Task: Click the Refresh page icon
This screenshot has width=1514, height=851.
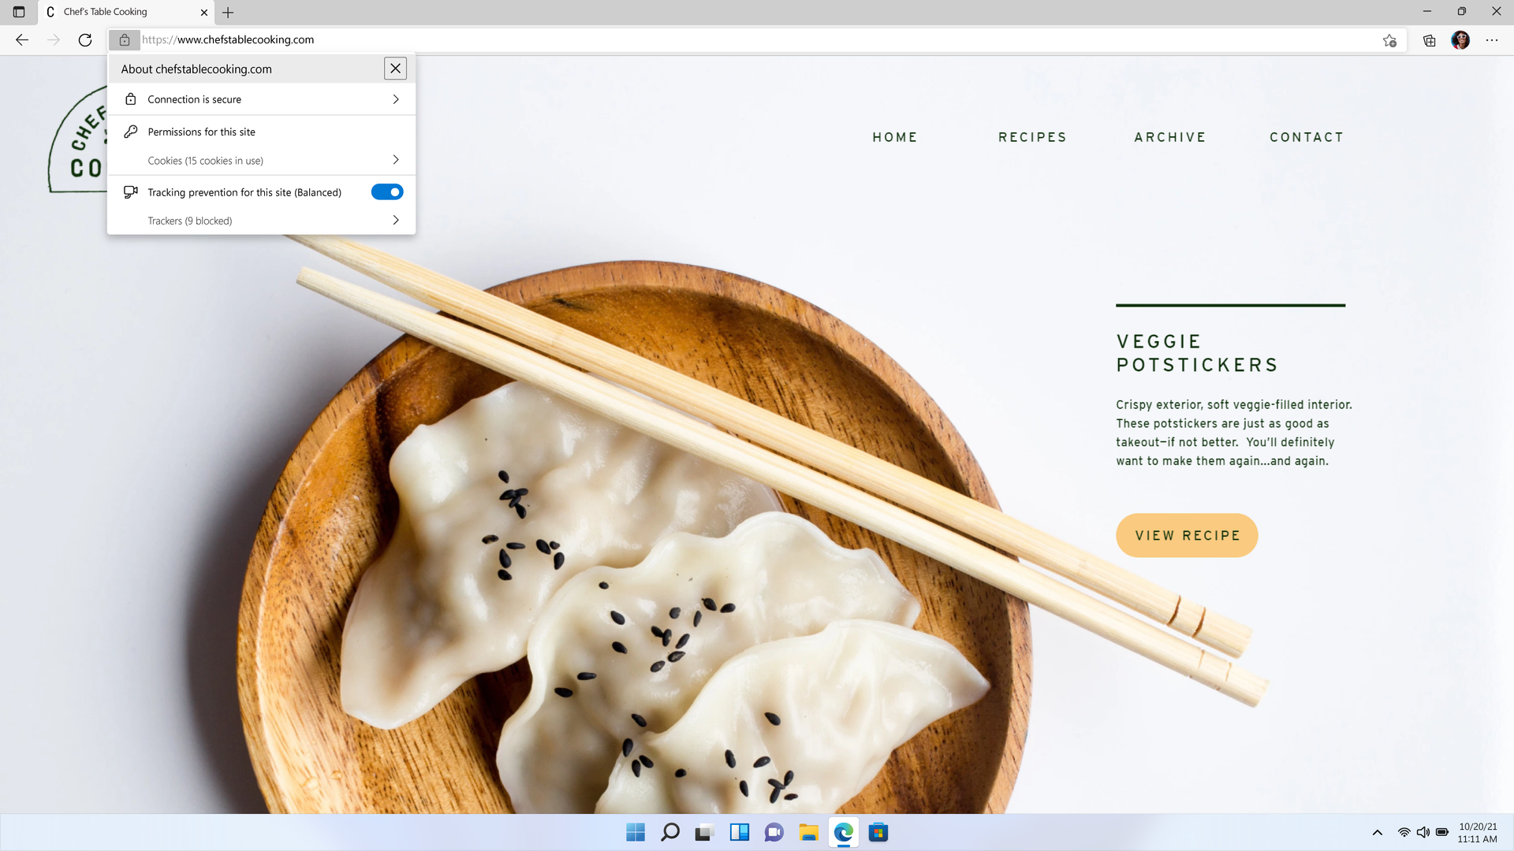Action: coord(84,39)
